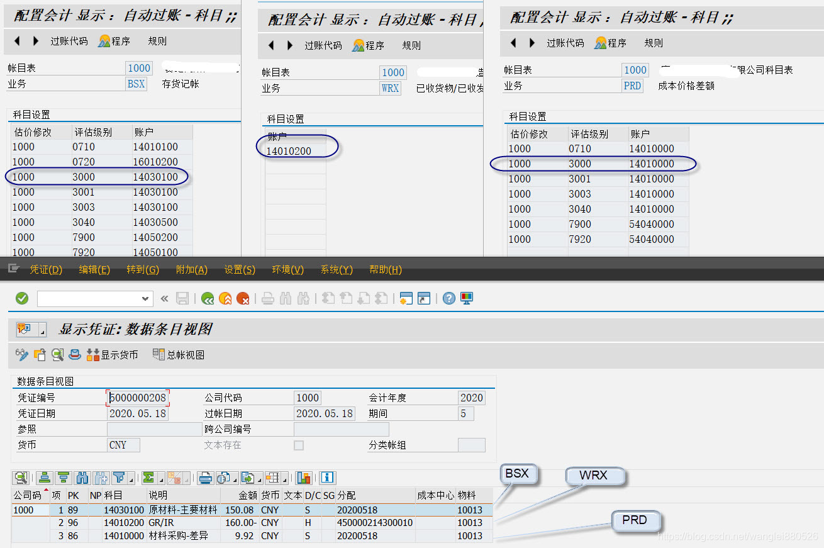The height and width of the screenshot is (548, 824).
Task: Collapse the command field with « chevron
Action: pos(165,298)
